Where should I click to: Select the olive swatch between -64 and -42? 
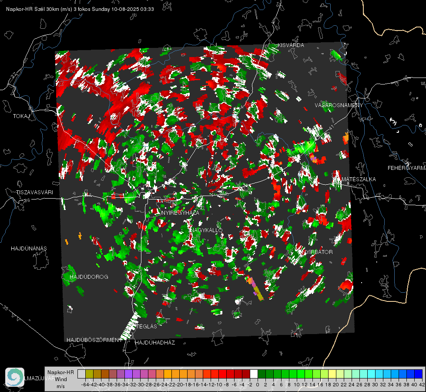click(x=89, y=374)
